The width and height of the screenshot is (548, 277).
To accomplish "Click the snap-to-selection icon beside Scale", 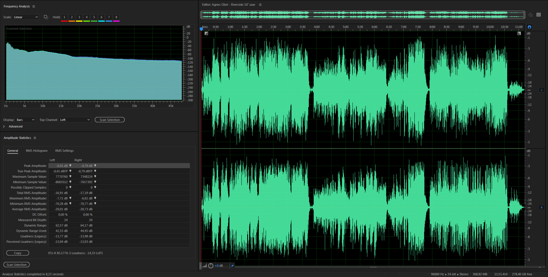I will [x=46, y=17].
